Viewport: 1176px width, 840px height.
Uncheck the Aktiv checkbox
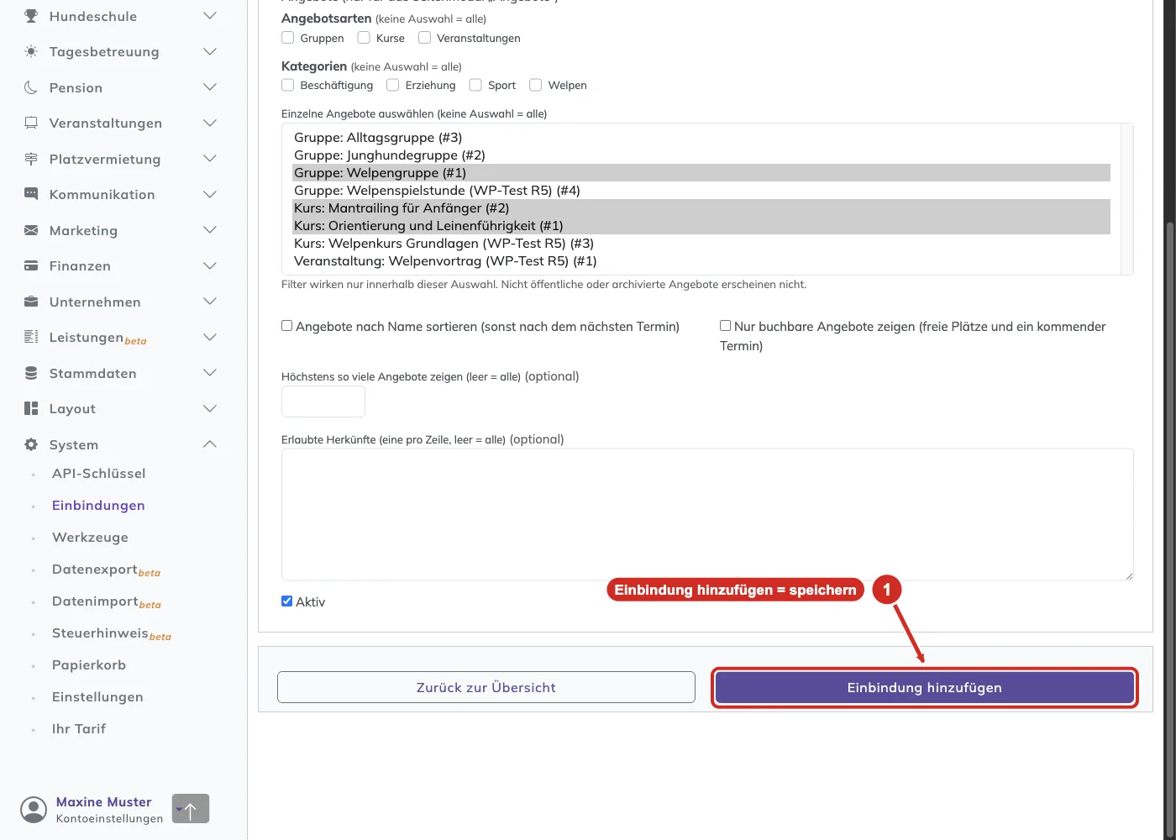pyautogui.click(x=286, y=601)
